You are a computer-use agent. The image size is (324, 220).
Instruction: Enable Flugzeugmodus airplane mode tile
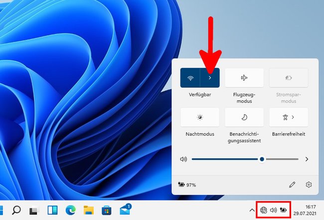[x=244, y=78]
